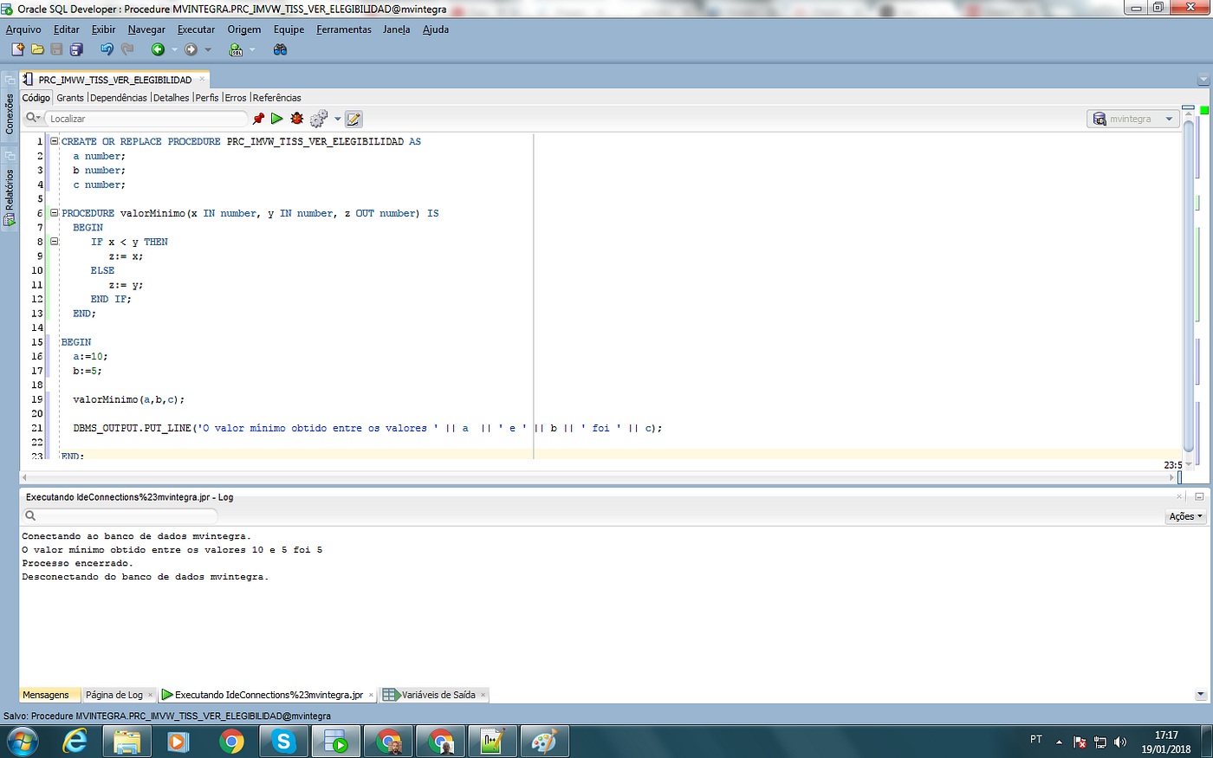Open Find DB Object with binoculars icon
This screenshot has height=758, width=1213.
pos(279,49)
